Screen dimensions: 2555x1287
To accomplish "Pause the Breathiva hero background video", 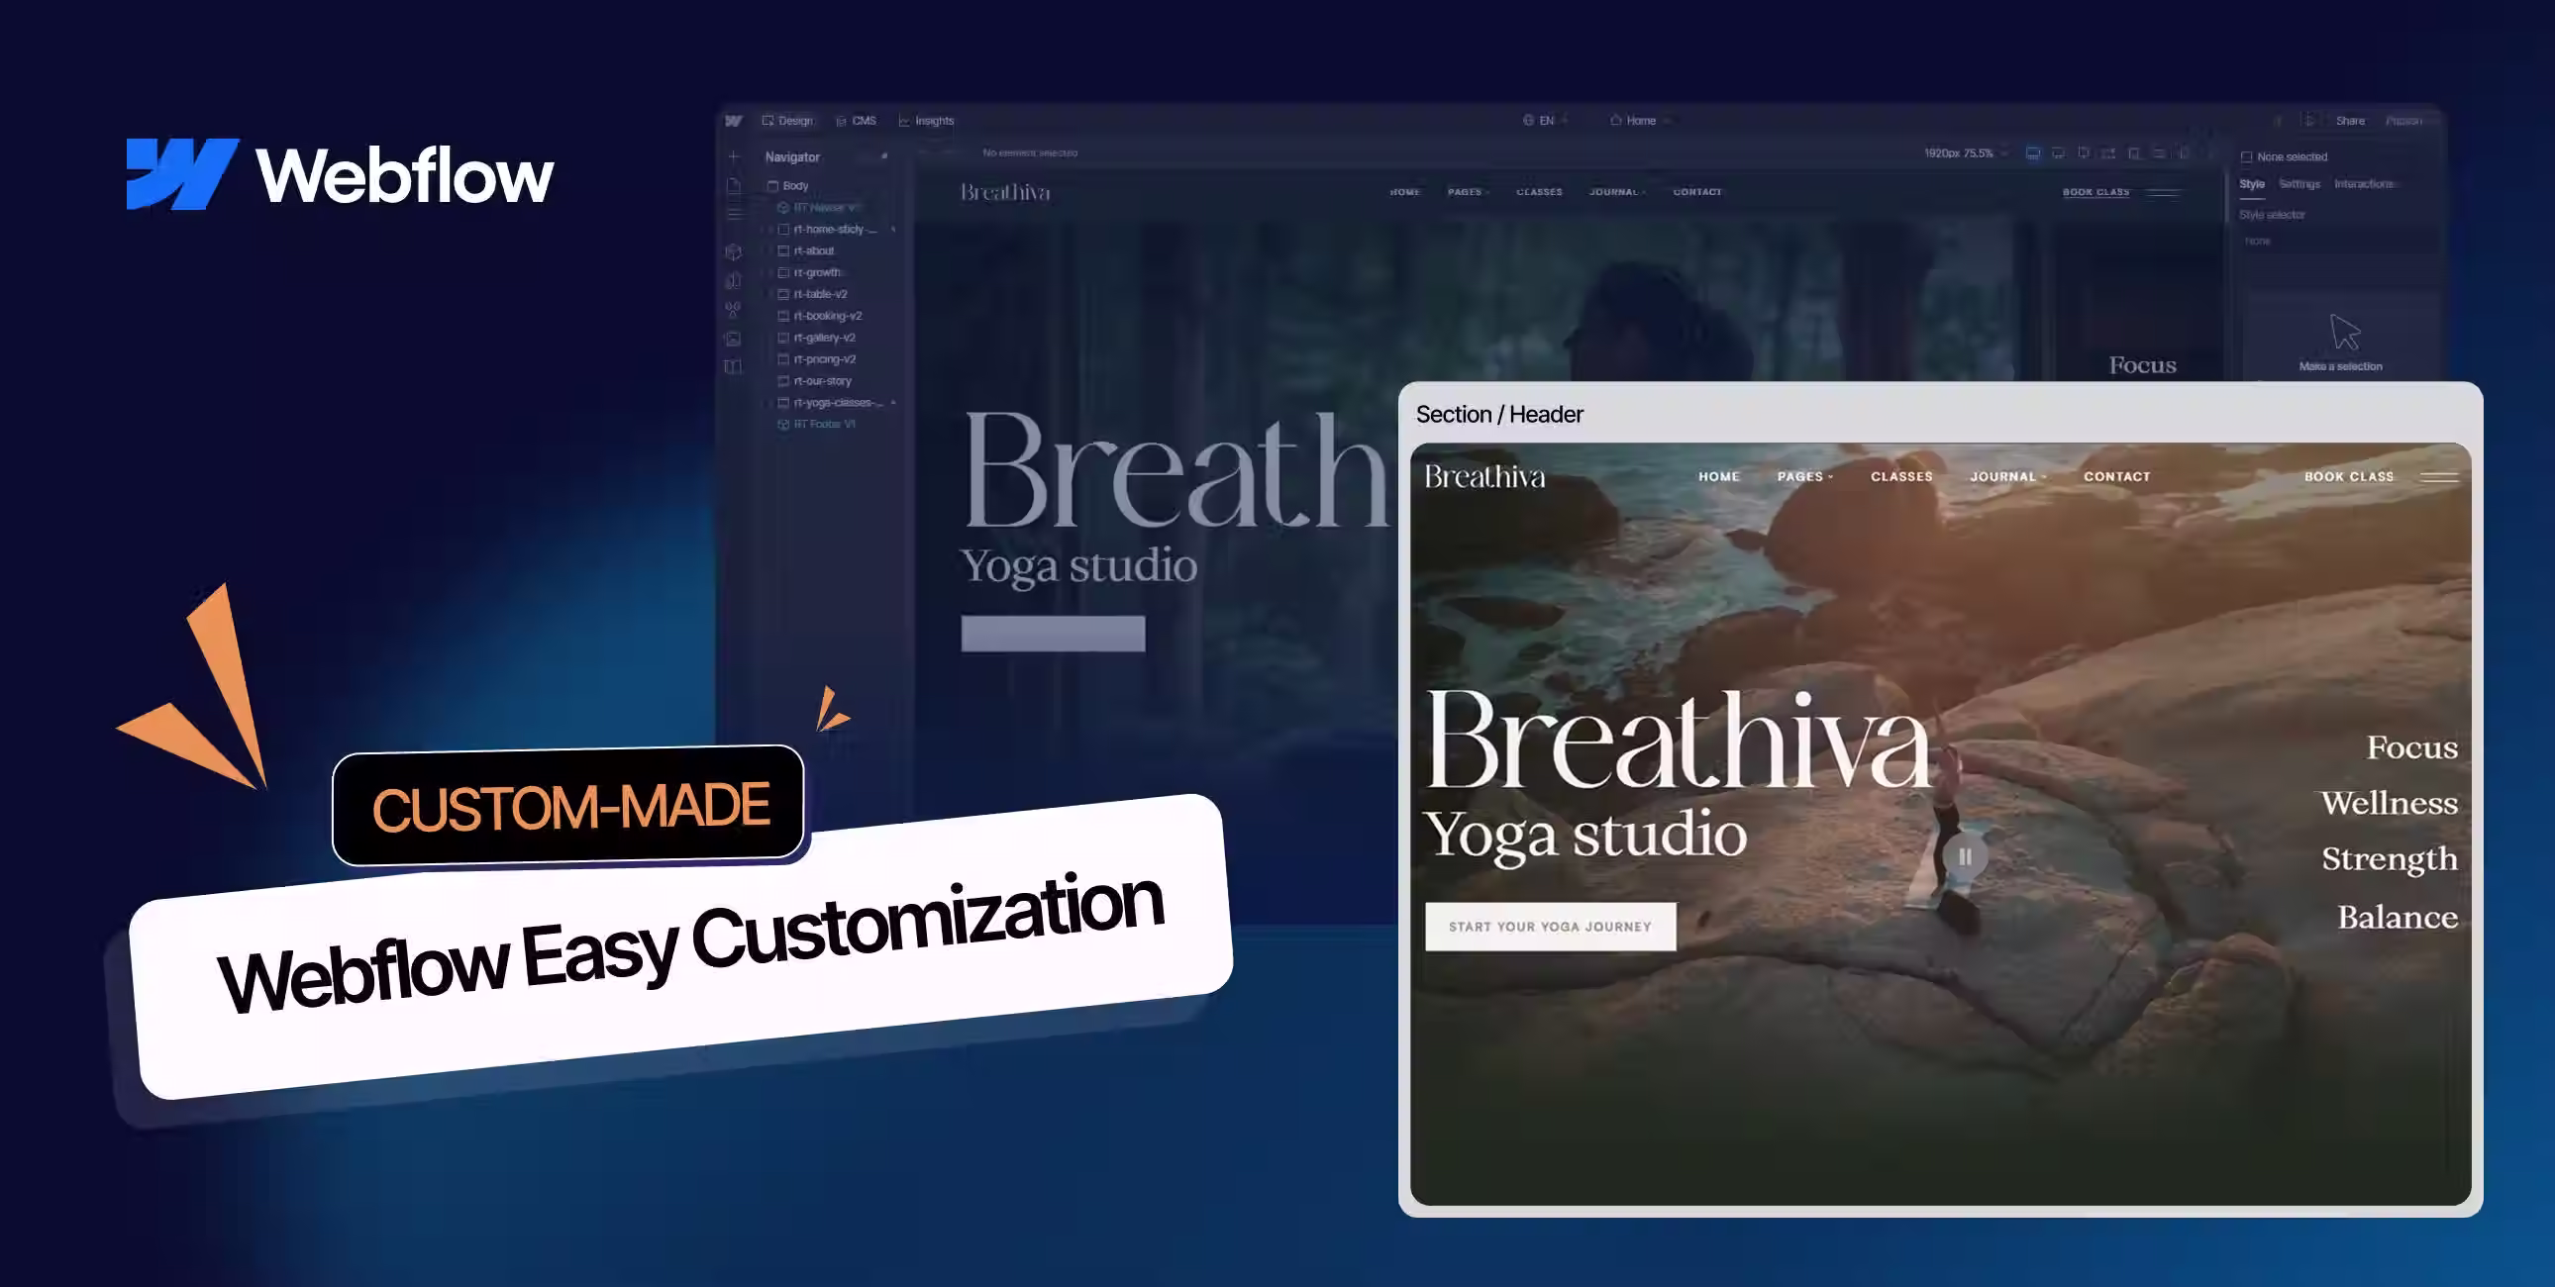I will tap(1965, 856).
